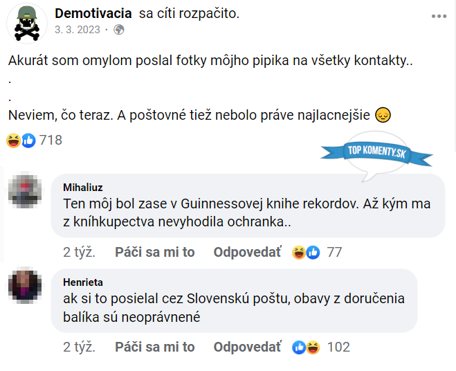The image size is (456, 371).
Task: Click reaction emojis on Henrieta's comment
Action: [306, 347]
